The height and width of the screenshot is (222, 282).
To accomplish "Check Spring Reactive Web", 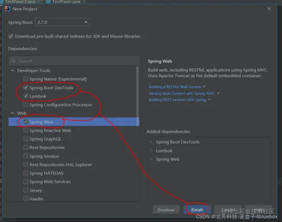I will coord(26,130).
